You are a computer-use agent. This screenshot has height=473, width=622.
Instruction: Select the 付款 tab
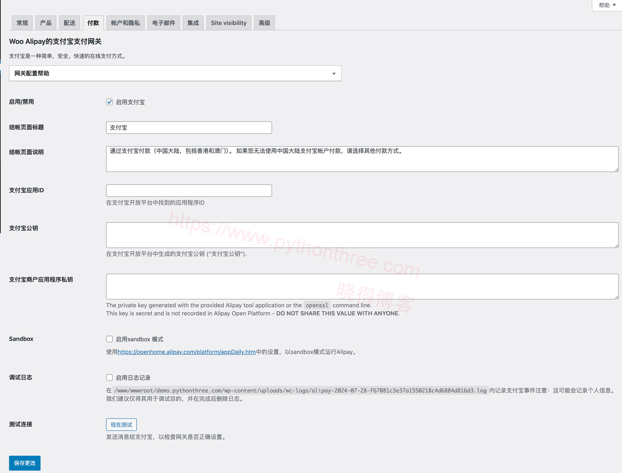point(93,23)
